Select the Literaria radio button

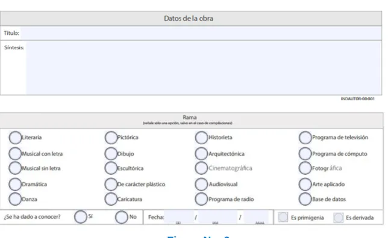coord(15,138)
